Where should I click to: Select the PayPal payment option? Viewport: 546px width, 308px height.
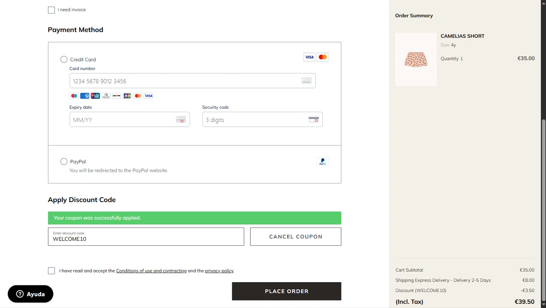coord(64,161)
